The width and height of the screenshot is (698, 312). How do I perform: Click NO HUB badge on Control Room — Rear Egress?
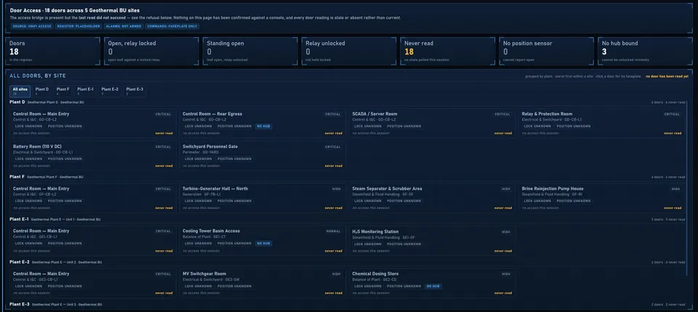[263, 126]
